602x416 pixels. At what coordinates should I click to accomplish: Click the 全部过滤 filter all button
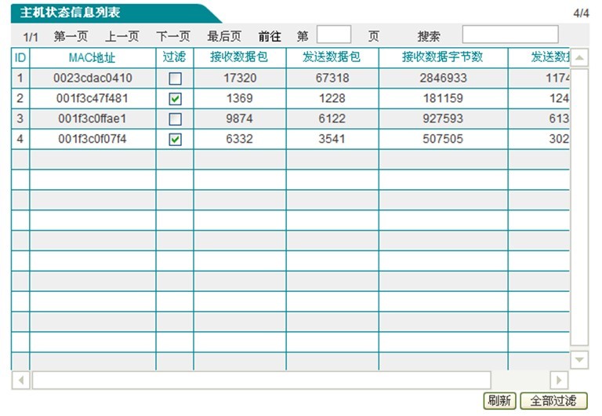tap(553, 400)
